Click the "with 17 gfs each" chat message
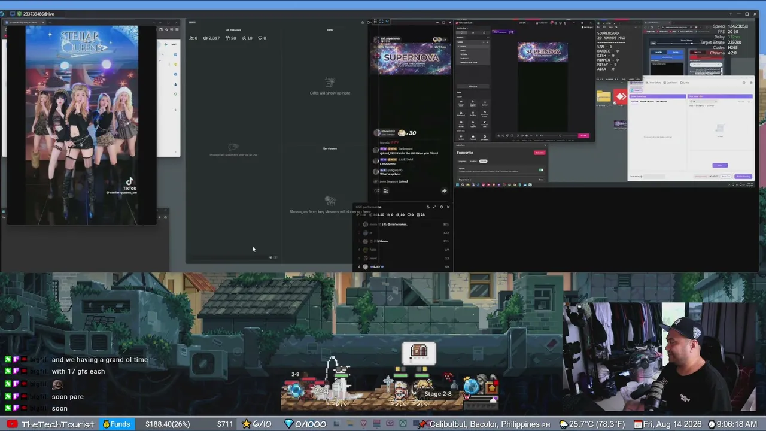766x431 pixels. click(x=78, y=371)
